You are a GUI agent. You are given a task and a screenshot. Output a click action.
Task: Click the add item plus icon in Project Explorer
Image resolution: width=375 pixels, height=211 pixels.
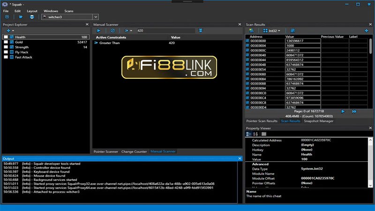click(8, 30)
